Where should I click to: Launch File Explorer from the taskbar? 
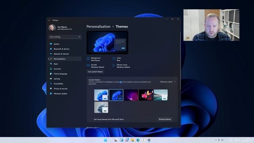point(133,140)
